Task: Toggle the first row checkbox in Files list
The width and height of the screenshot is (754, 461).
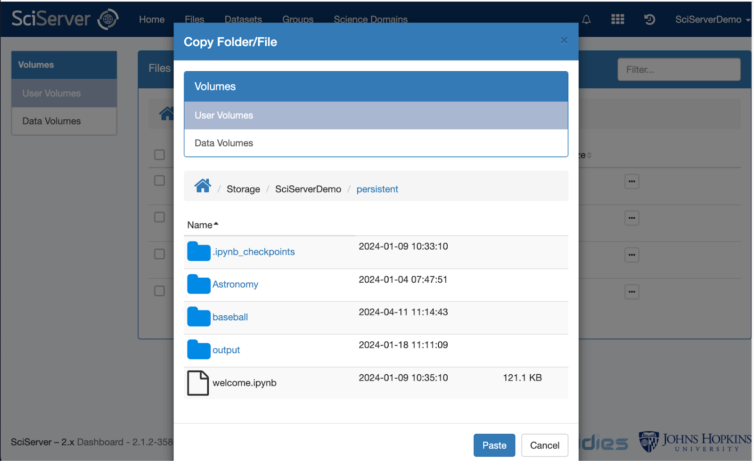Action: (160, 181)
